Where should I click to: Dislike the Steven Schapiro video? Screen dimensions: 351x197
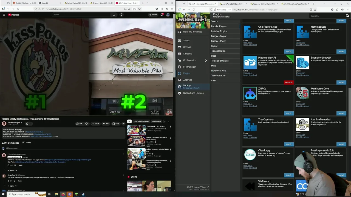pyautogui.click(x=86, y=124)
